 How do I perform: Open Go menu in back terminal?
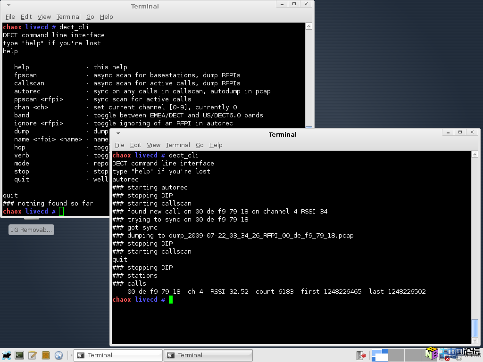pyautogui.click(x=90, y=16)
